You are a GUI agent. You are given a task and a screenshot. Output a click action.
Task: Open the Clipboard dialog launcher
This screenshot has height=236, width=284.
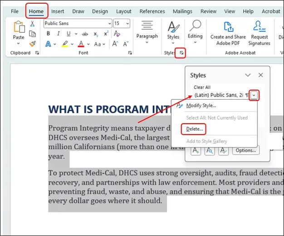[37, 53]
